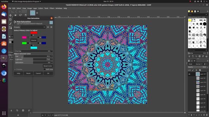Toggle the Preview checkbox
The width and height of the screenshot is (209, 117).
(15, 69)
